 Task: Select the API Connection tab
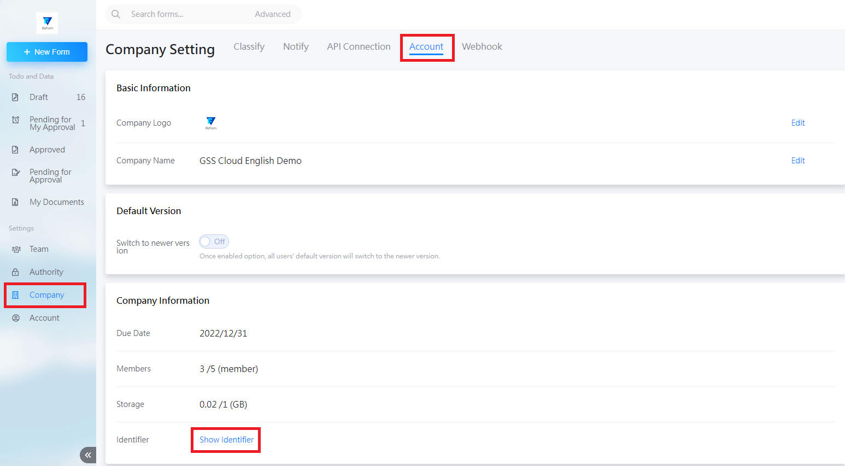[359, 47]
